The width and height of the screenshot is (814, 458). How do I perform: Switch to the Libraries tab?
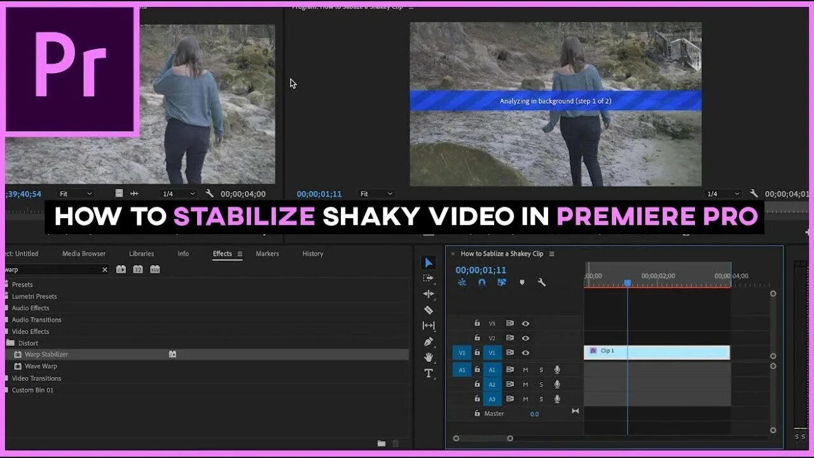pyautogui.click(x=141, y=254)
